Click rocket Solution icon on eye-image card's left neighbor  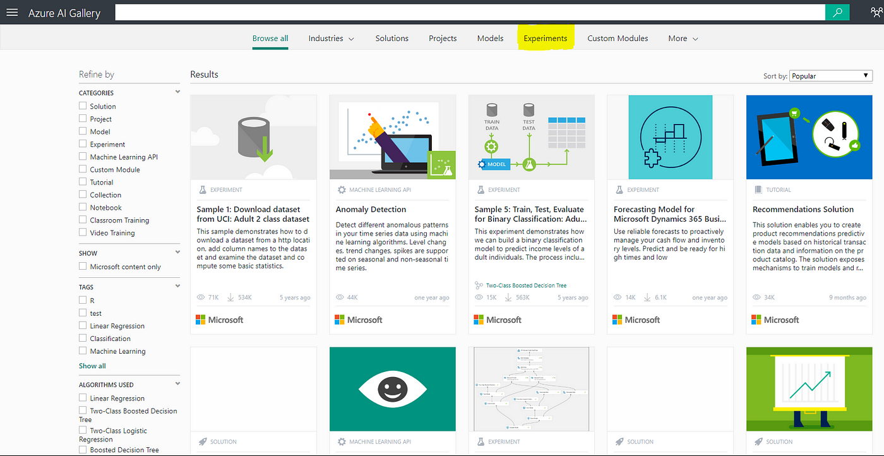tap(203, 442)
